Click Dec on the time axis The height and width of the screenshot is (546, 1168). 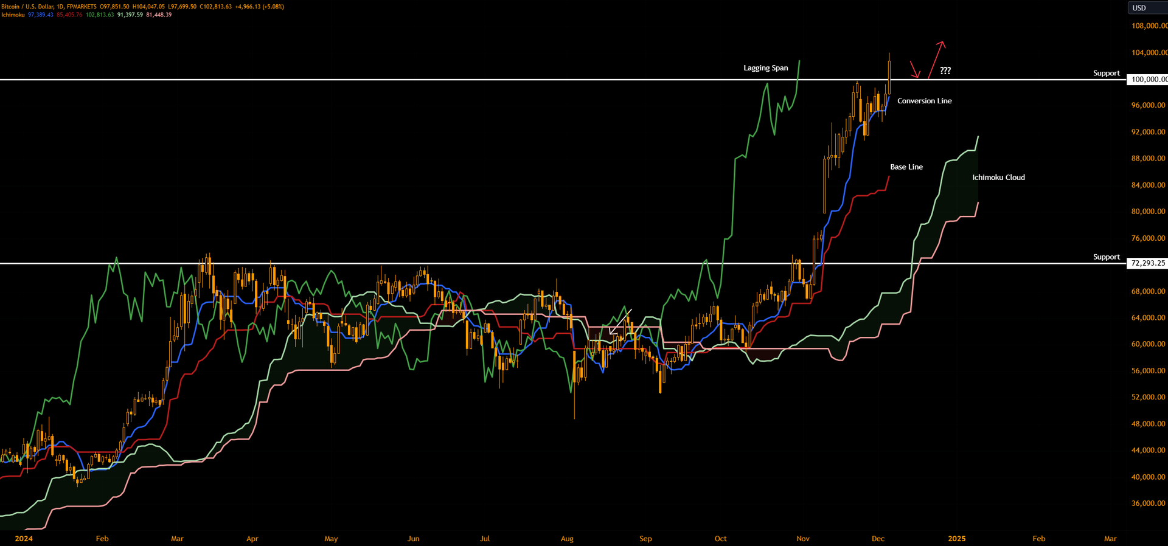click(x=877, y=539)
